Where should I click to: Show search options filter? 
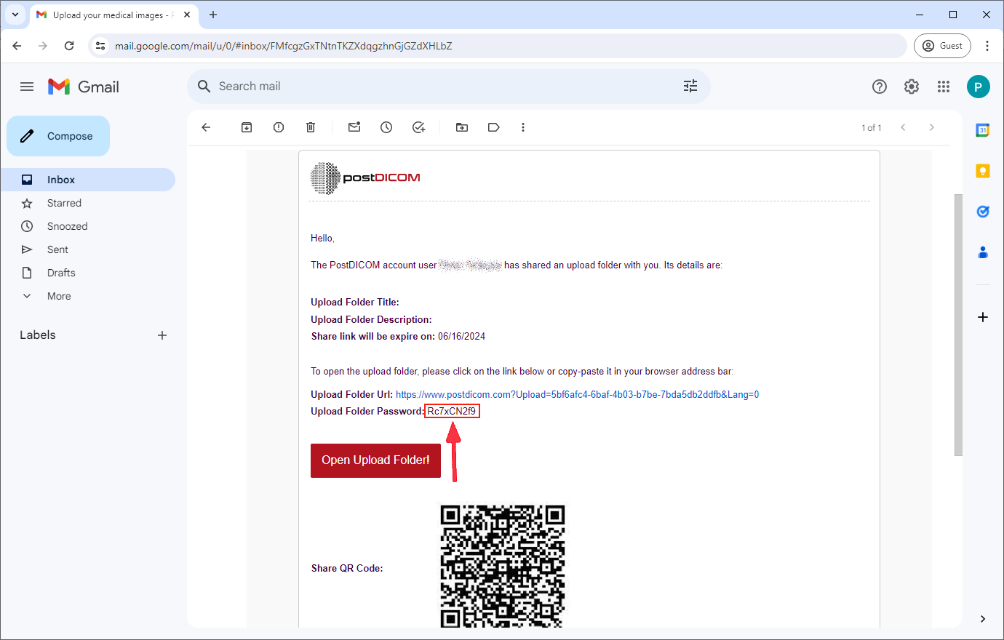(690, 87)
